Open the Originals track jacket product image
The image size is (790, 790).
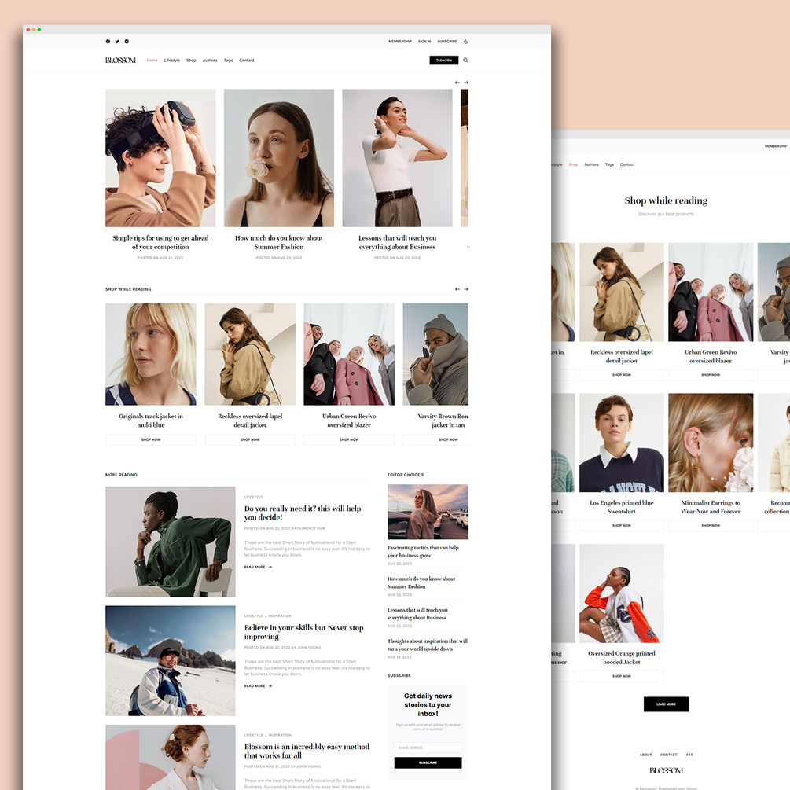tap(151, 355)
